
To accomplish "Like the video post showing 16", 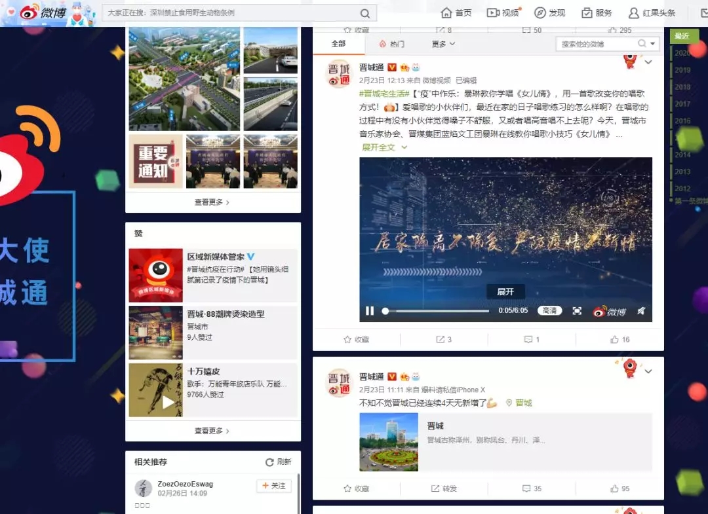I will [620, 340].
